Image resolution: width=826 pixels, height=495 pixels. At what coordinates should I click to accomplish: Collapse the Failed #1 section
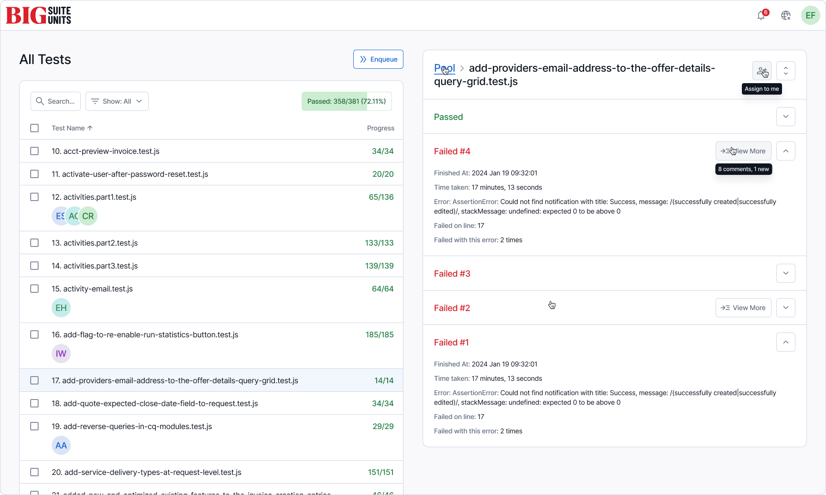coord(785,342)
